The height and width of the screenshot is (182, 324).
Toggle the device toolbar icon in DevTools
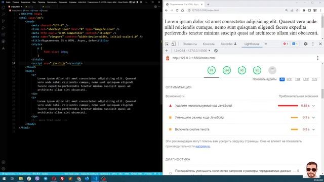pyautogui.click(x=174, y=44)
